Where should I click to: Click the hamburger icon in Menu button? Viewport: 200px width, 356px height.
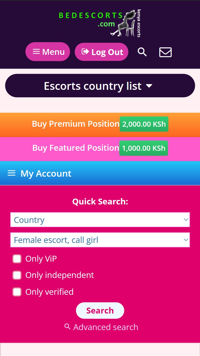(36, 52)
